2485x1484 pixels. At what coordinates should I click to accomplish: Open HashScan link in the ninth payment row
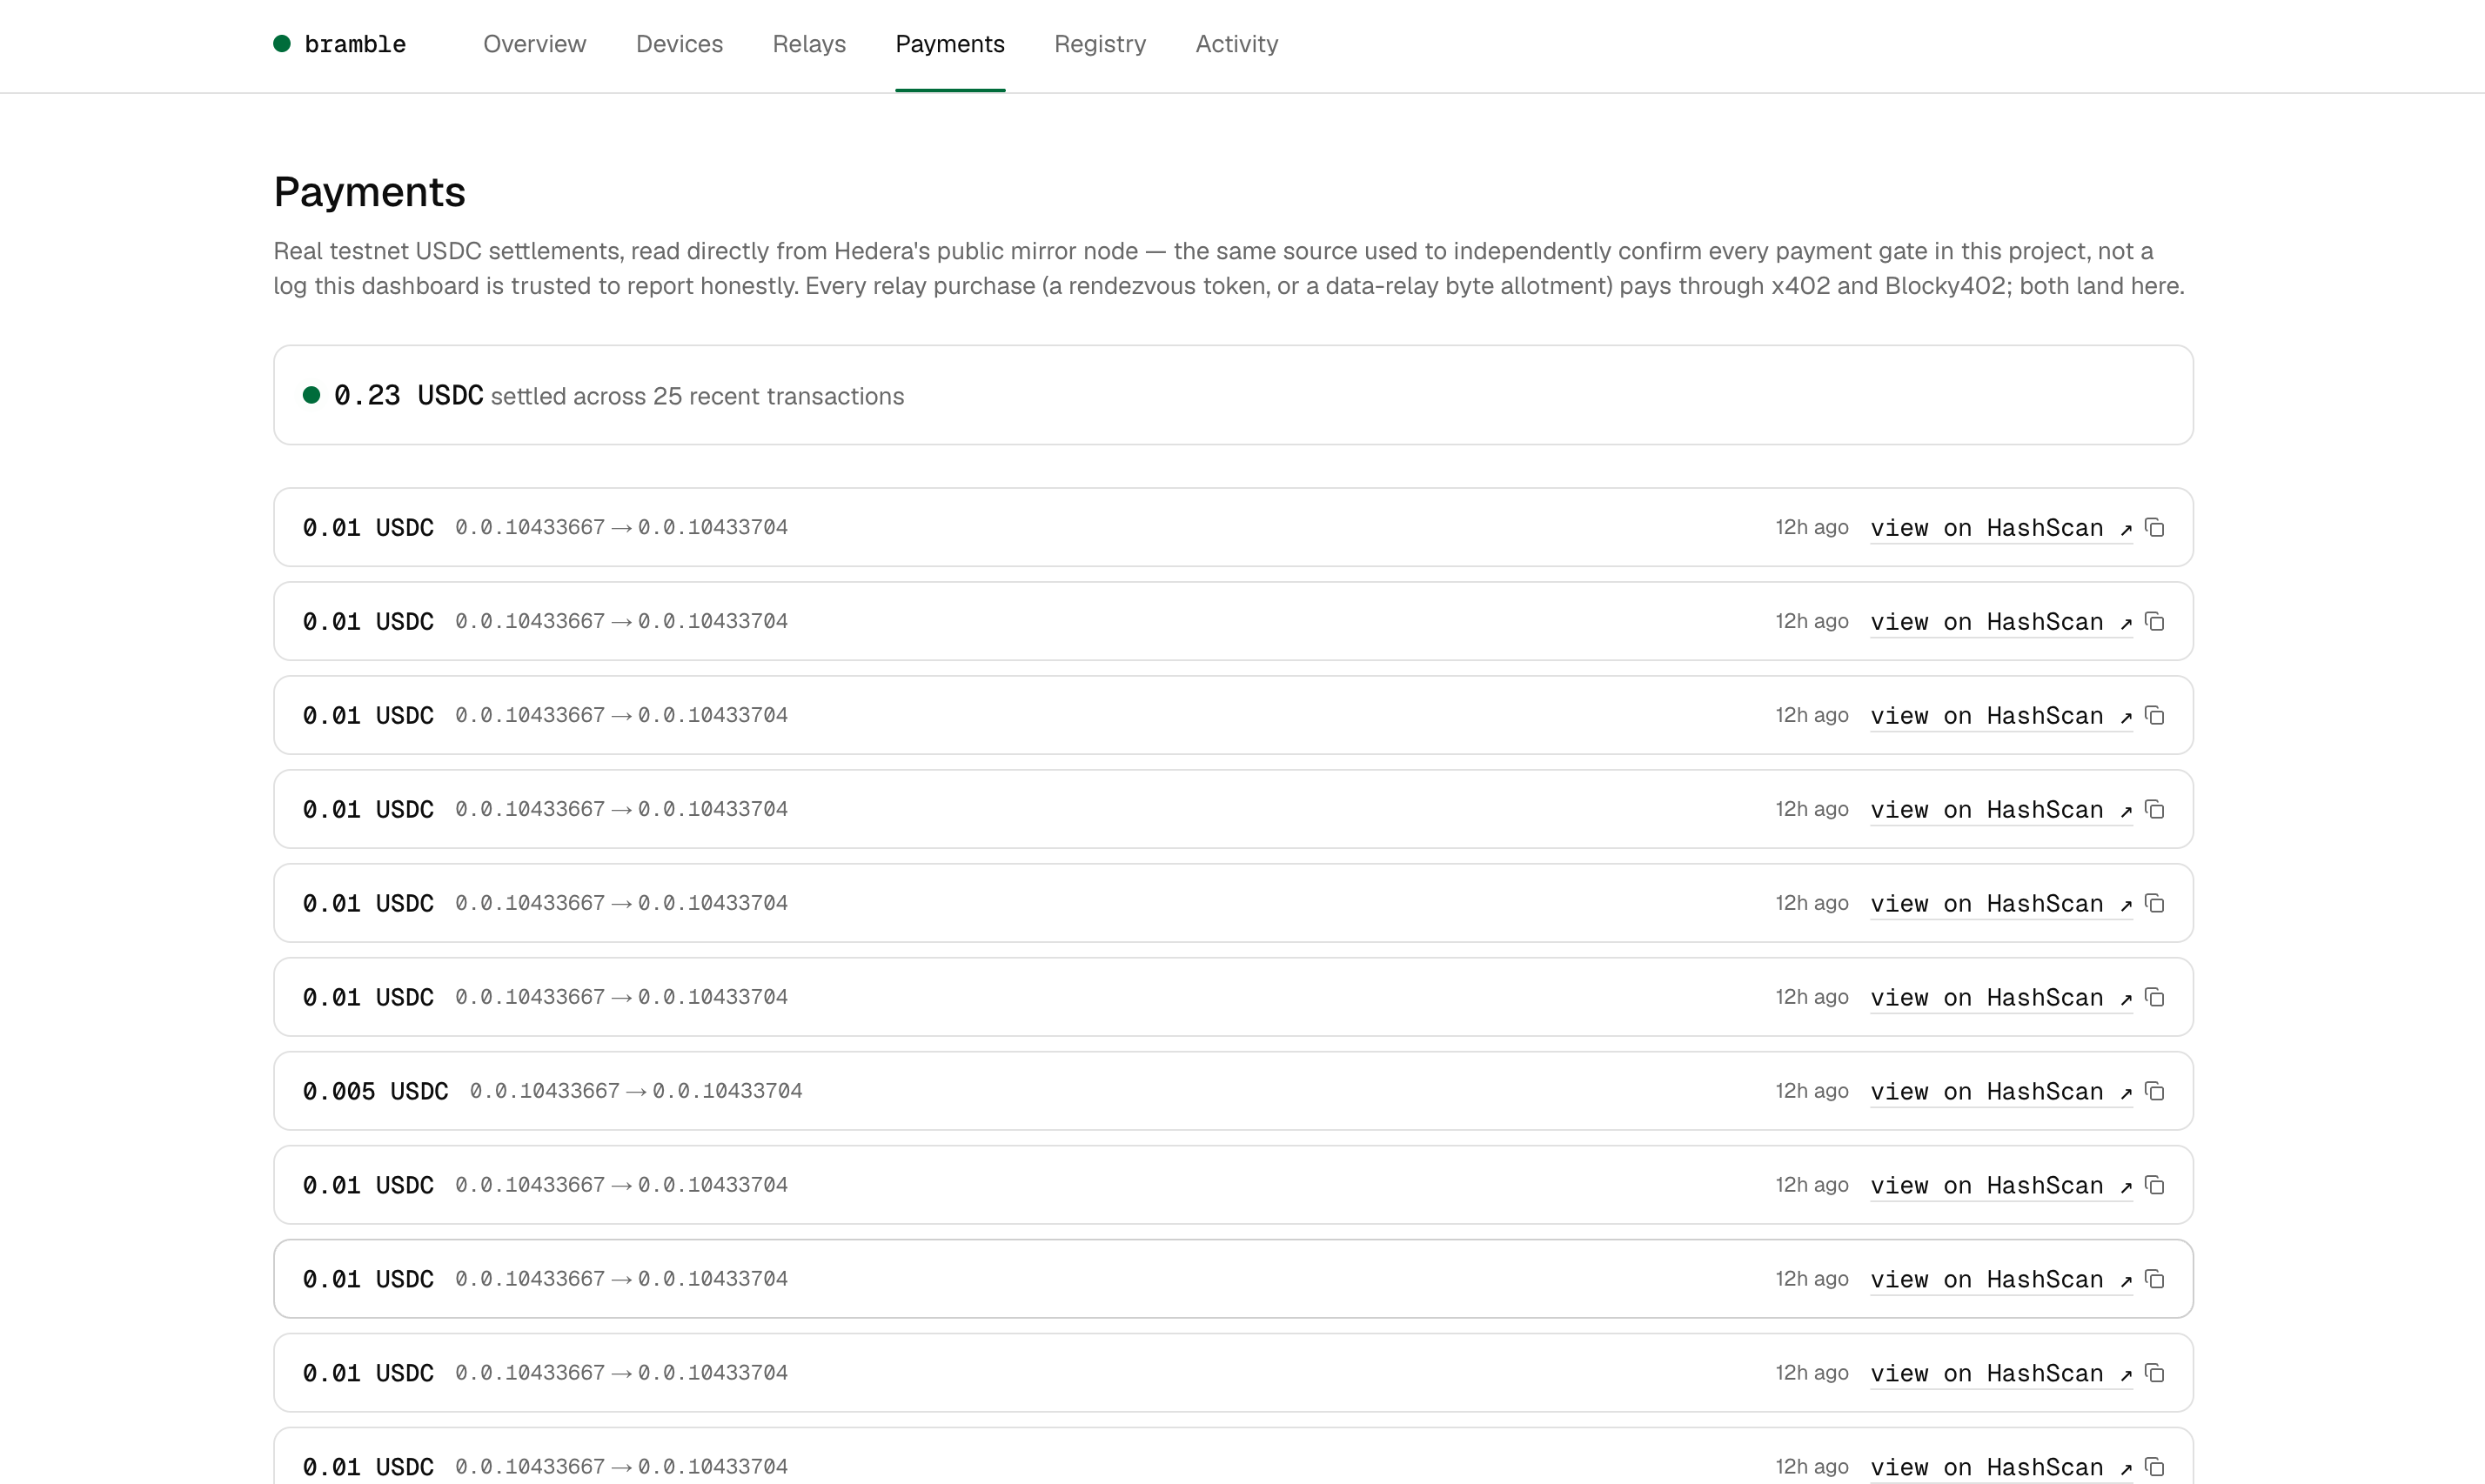point(2001,1279)
